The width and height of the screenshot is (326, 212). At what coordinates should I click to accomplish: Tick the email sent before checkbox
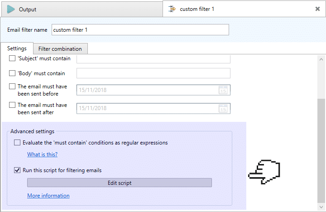coord(12,87)
